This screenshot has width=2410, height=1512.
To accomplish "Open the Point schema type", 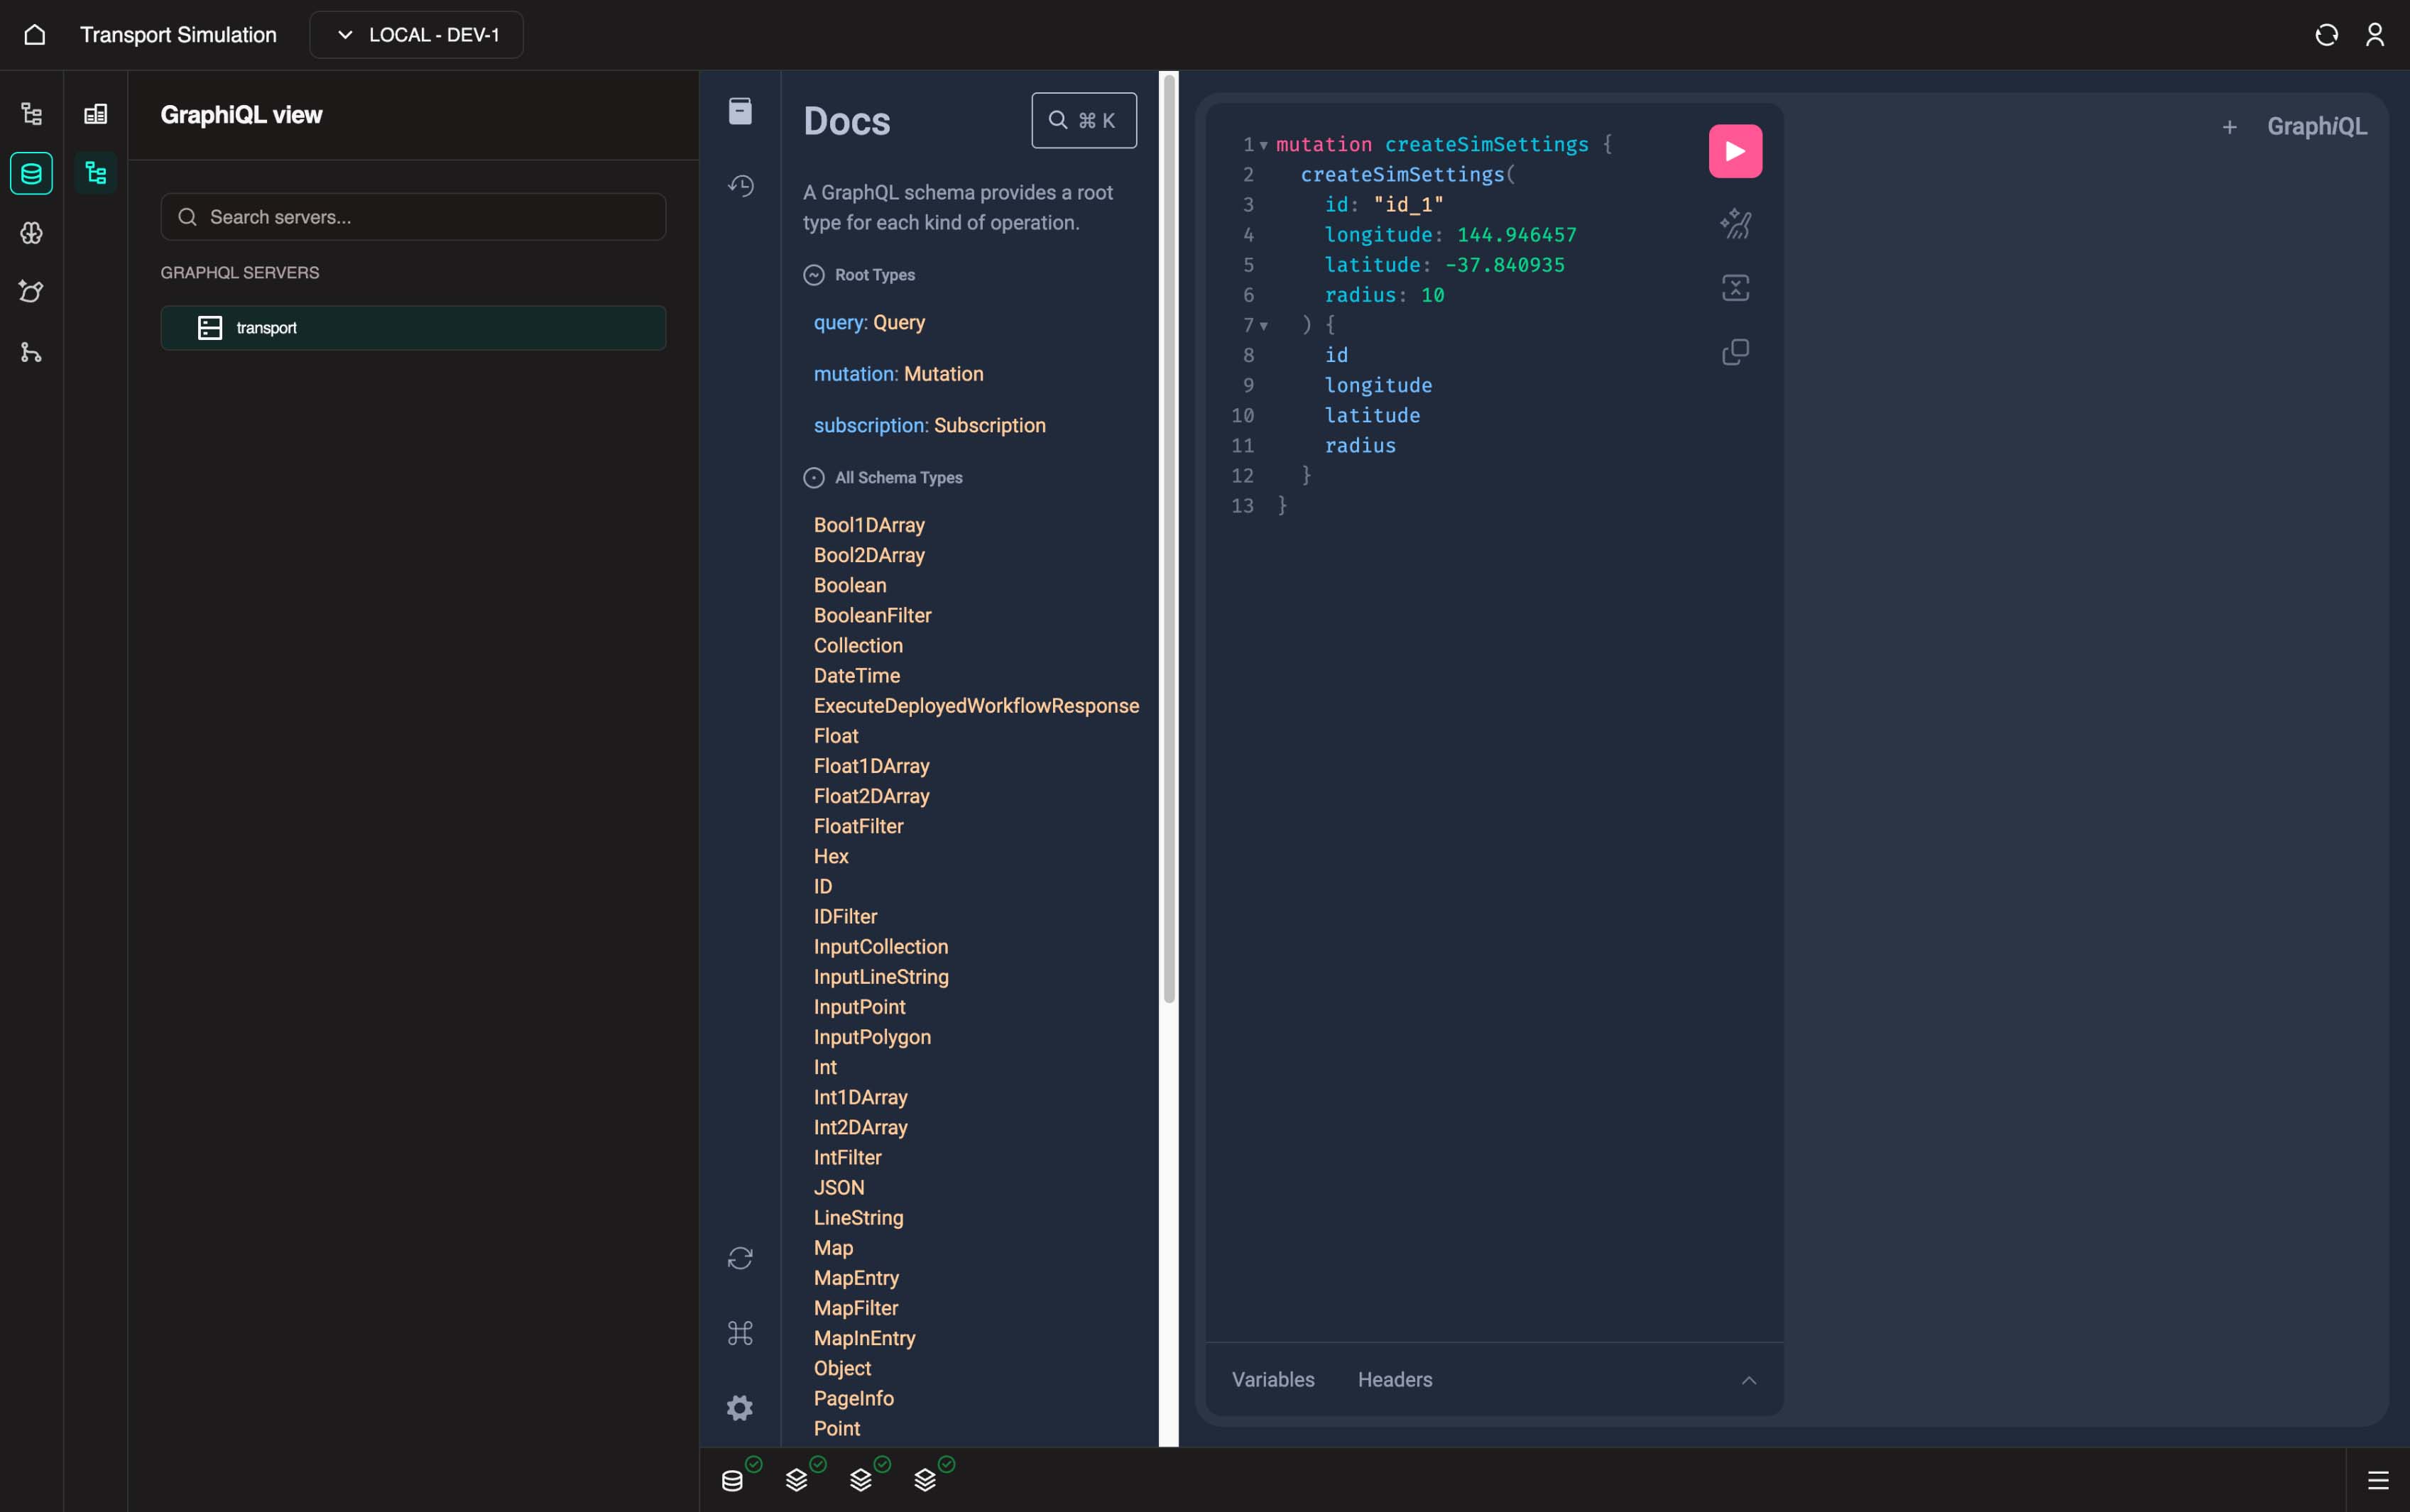I will point(837,1429).
